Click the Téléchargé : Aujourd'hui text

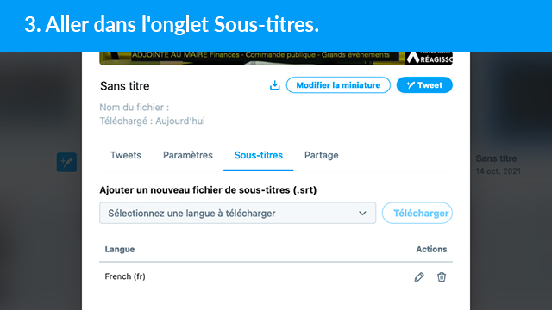coord(152,121)
